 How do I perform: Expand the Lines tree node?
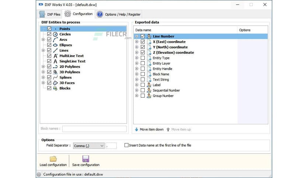43,50
